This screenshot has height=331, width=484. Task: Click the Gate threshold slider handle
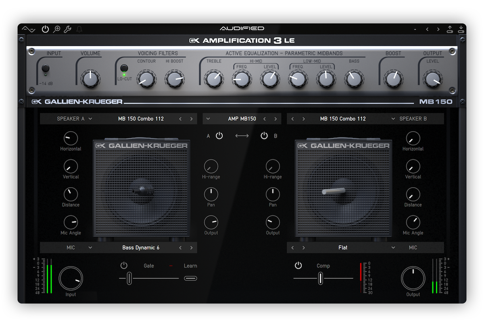point(129,278)
